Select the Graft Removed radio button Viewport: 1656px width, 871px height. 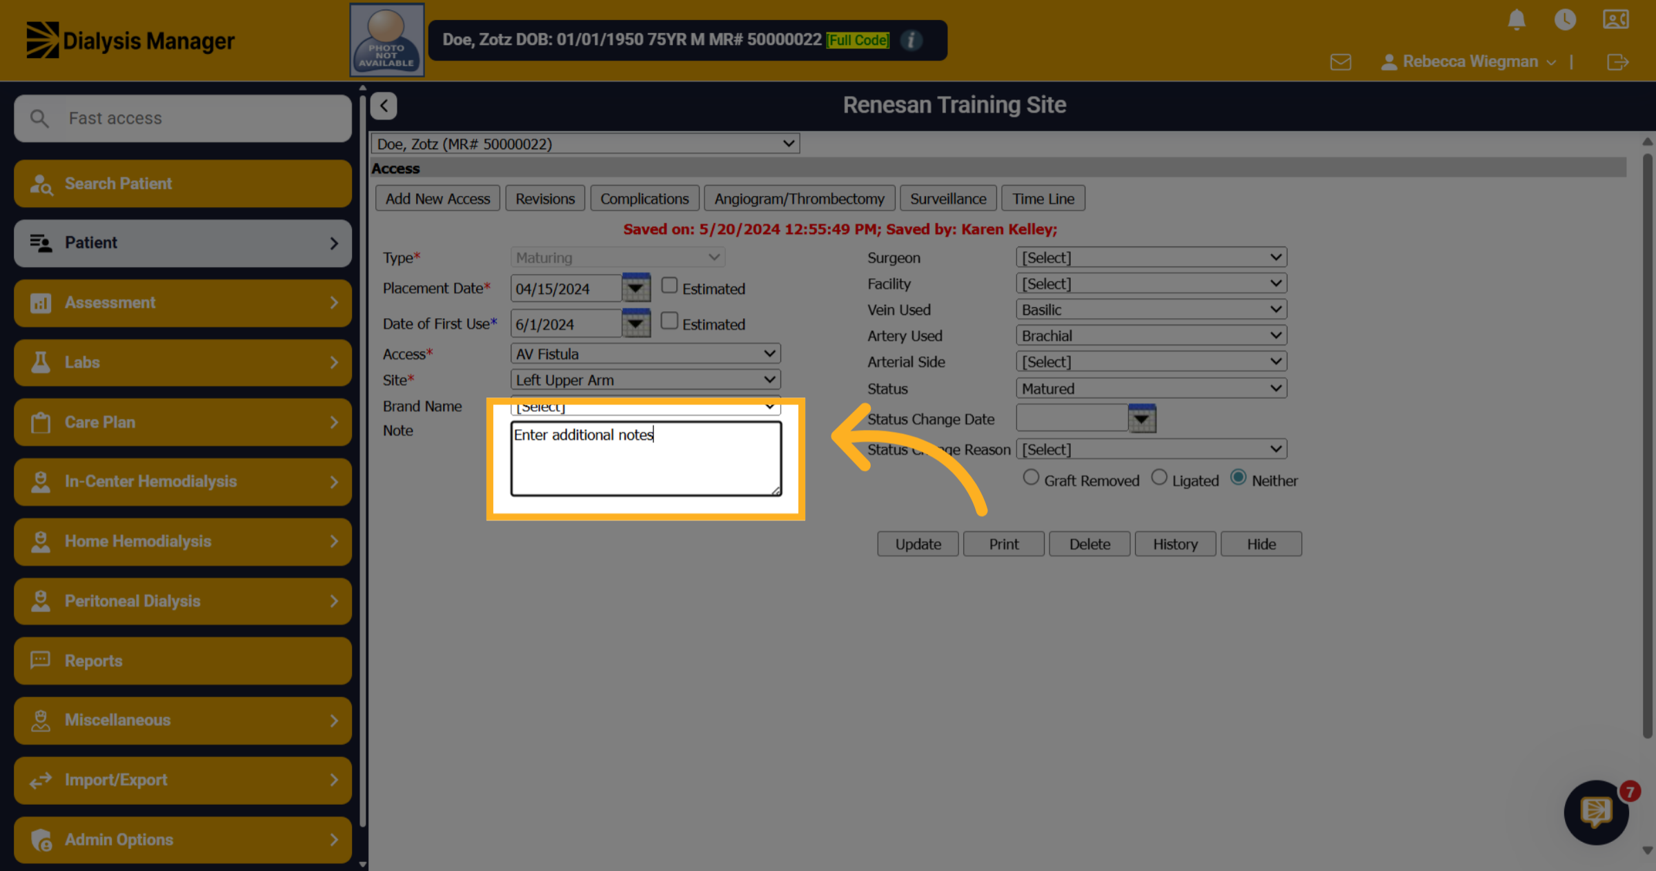click(1031, 478)
